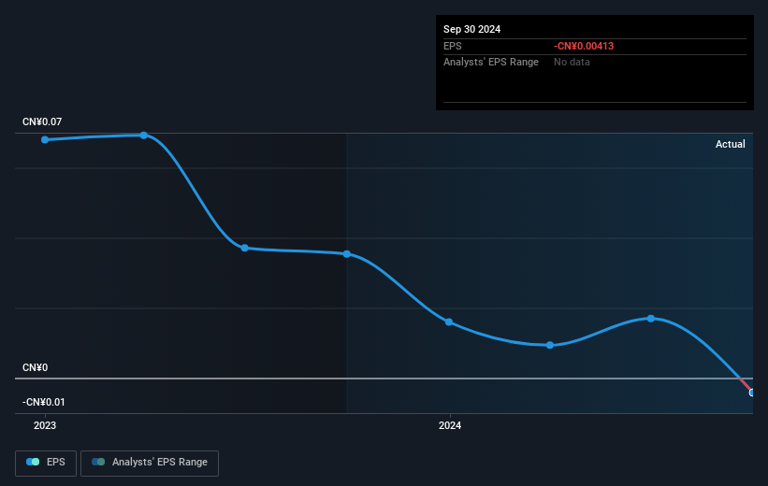Click the Actual region label
The image size is (768, 486).
(x=731, y=144)
